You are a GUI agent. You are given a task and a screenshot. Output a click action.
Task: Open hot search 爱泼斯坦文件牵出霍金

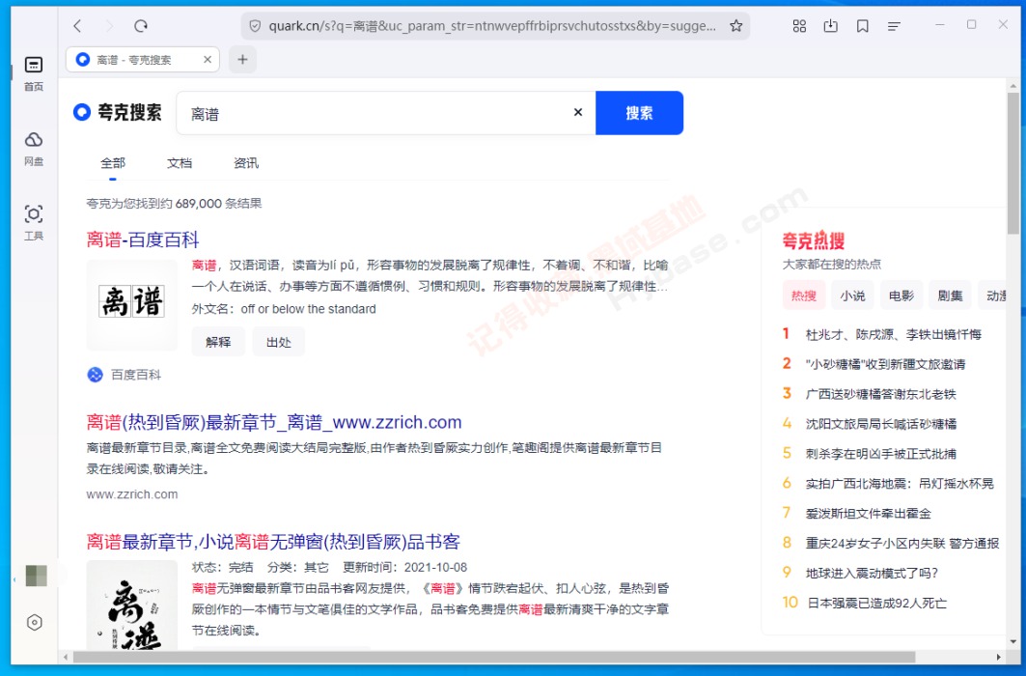(x=869, y=513)
